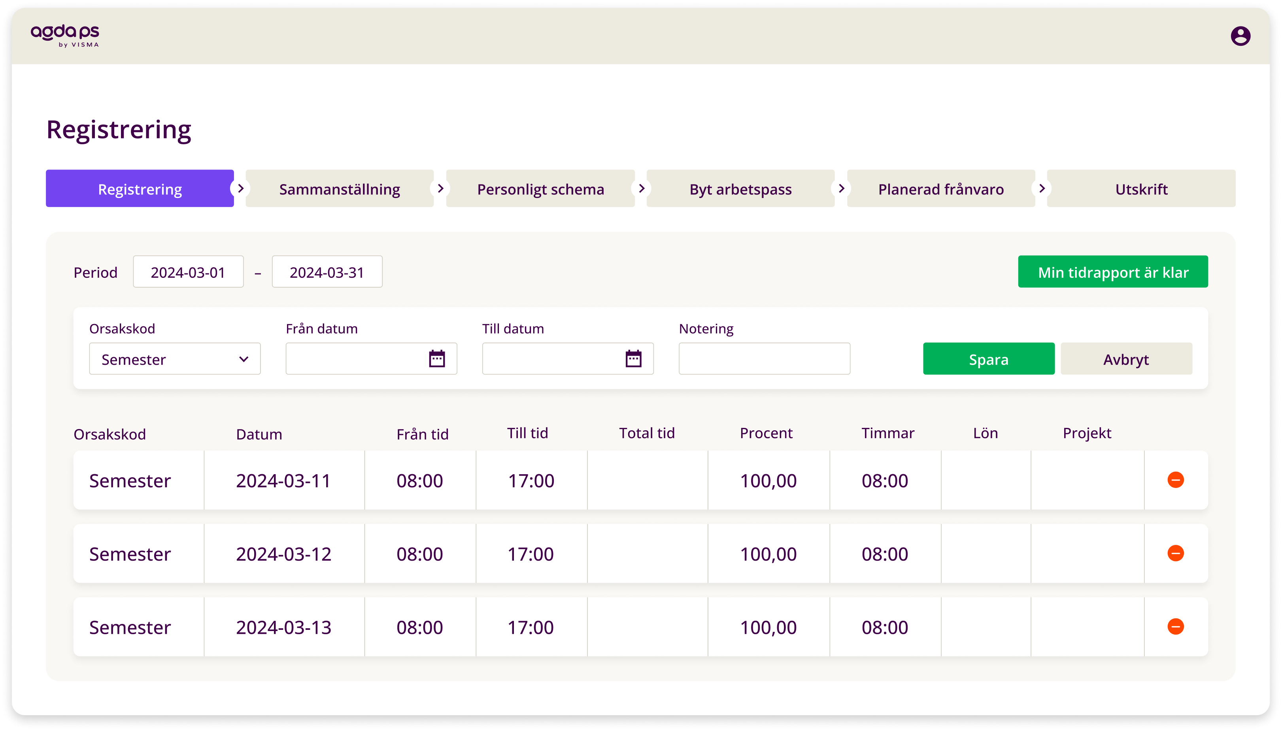Remove the 2024-03-11 Semester row

pyautogui.click(x=1175, y=480)
